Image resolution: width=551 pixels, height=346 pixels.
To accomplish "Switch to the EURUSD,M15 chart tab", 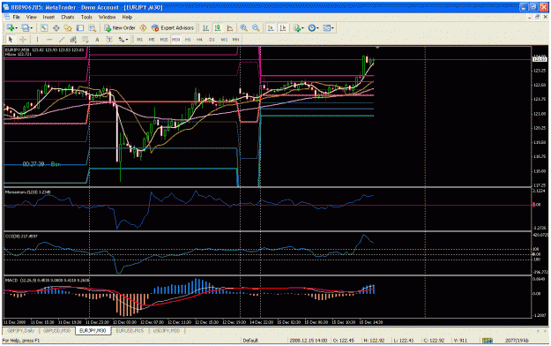I will (x=130, y=331).
